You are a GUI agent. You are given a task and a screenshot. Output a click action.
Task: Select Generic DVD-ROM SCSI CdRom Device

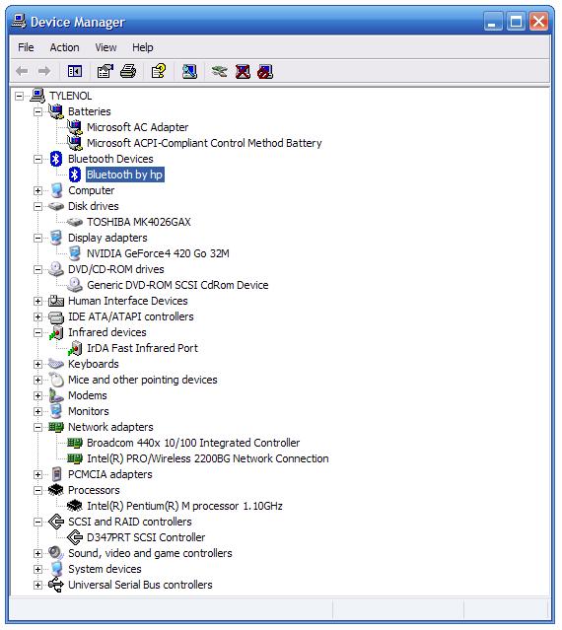(x=177, y=285)
